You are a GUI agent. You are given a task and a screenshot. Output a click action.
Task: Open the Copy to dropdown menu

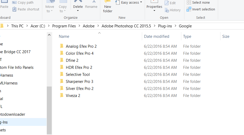point(63,9)
